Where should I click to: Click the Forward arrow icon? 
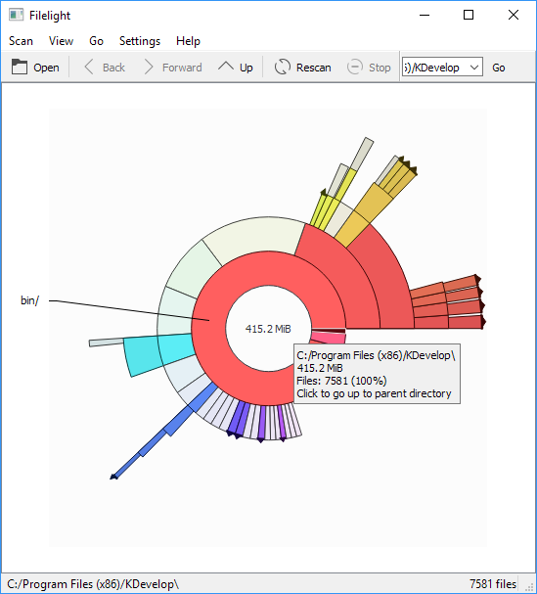coord(149,68)
